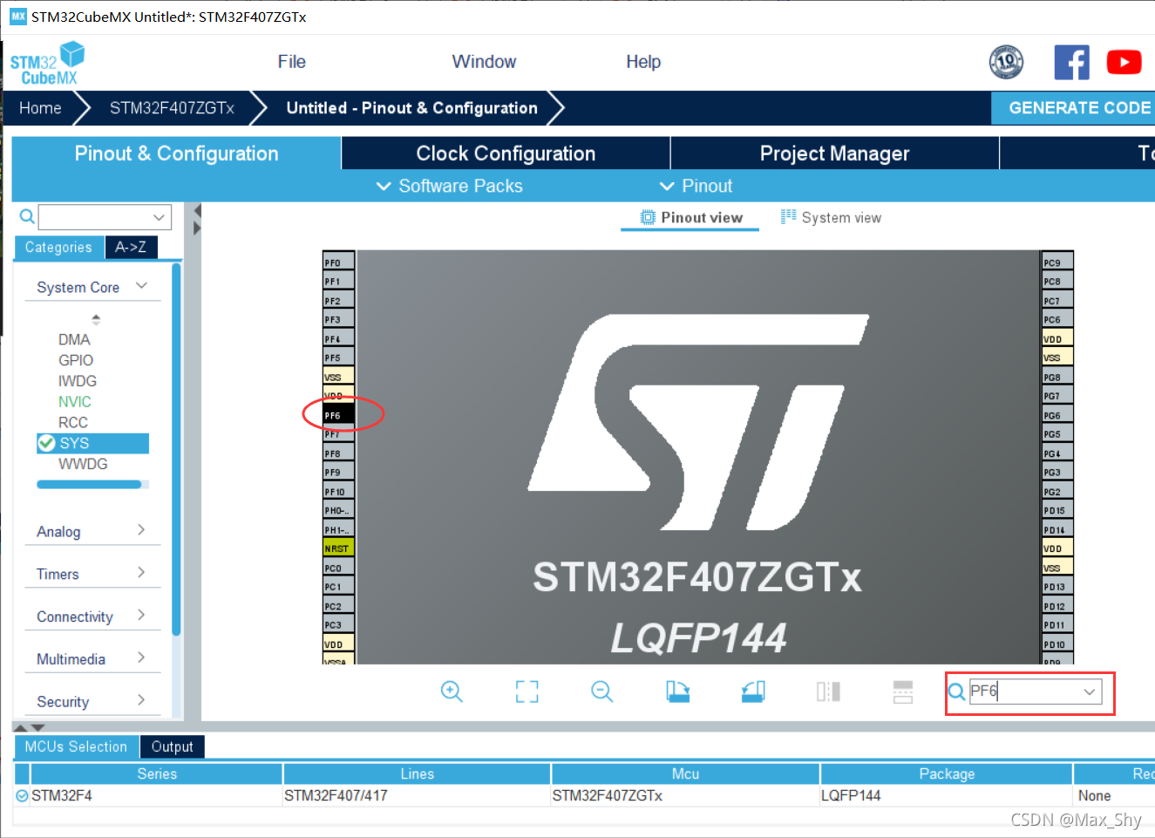Click the zoom out magnifier icon
Screen dimensions: 1155x838
pyautogui.click(x=602, y=692)
